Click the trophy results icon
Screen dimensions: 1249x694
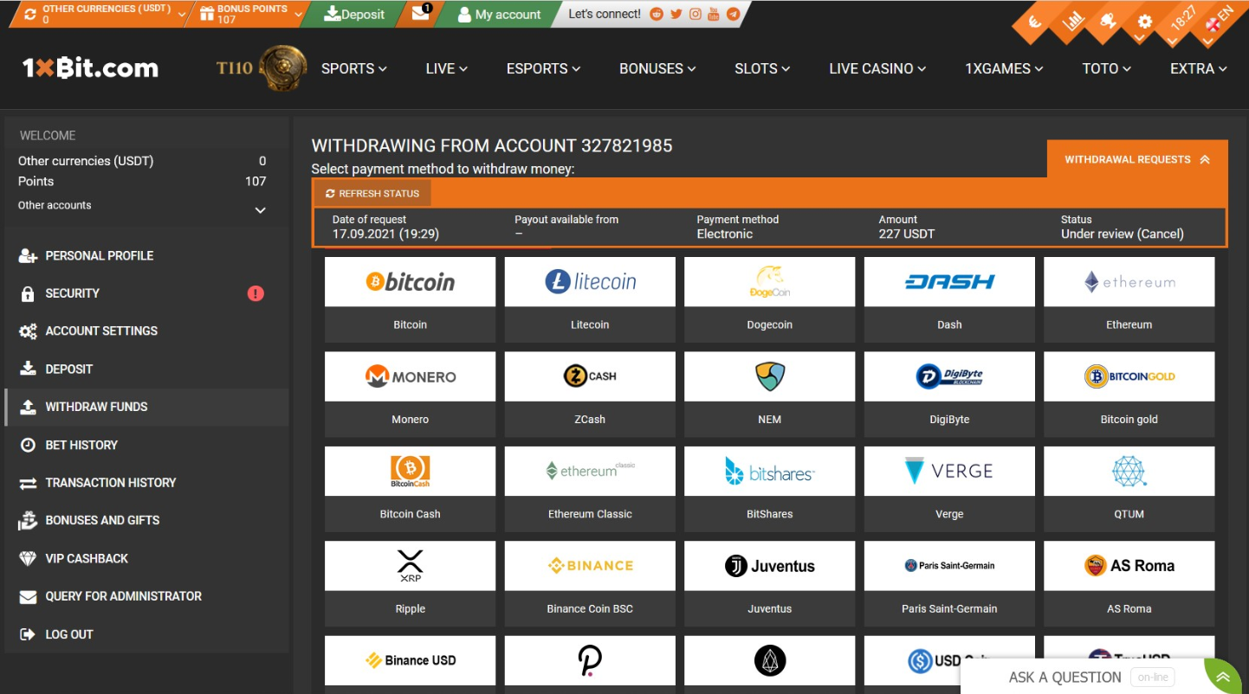(x=1108, y=22)
